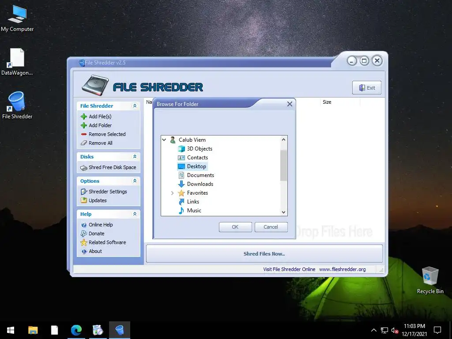The height and width of the screenshot is (339, 452).
Task: Click the disk icon for Shred Free Disk Space
Action: tap(83, 168)
